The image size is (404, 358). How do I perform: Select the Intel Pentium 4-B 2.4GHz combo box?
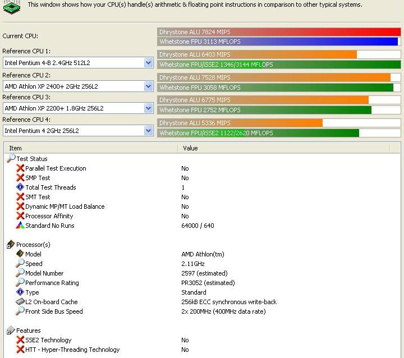(78, 63)
